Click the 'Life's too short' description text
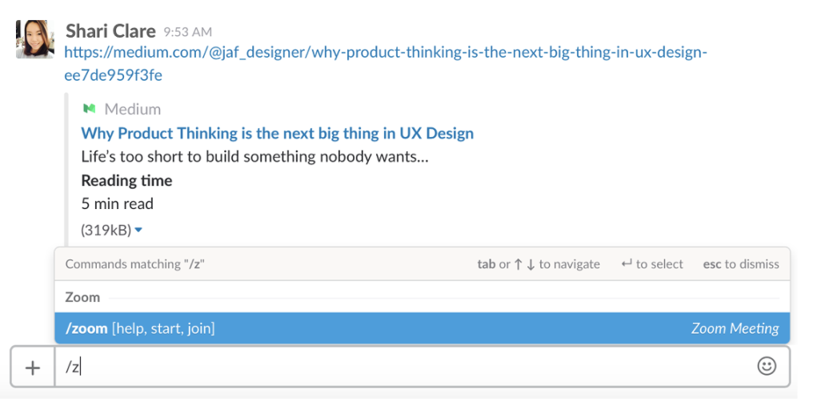Image resolution: width=813 pixels, height=402 pixels. pyautogui.click(x=254, y=157)
